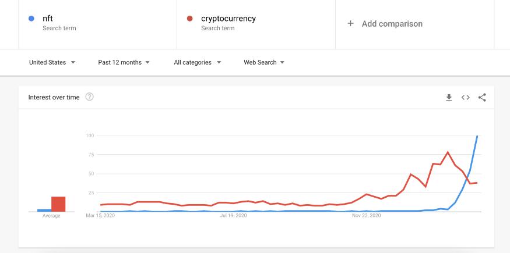Screen dimensions: 510x253
Task: Click the Nov 22, 2020 axis label
Action: click(x=367, y=216)
